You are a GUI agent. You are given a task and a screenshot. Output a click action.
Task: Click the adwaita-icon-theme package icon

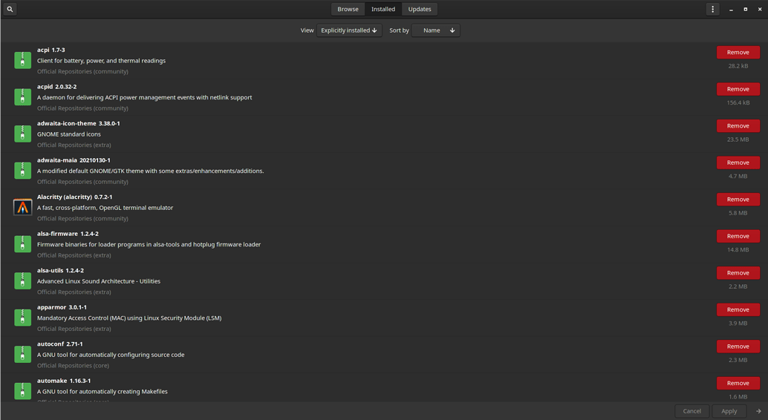point(23,134)
